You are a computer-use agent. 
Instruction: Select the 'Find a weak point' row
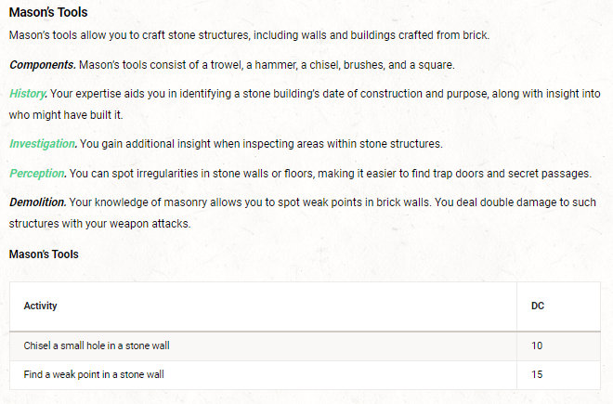coord(97,374)
